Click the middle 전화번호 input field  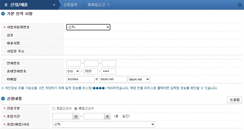(x=91, y=63)
